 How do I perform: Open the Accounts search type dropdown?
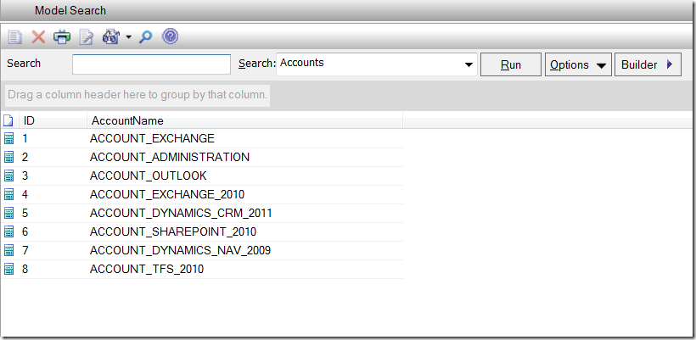469,64
